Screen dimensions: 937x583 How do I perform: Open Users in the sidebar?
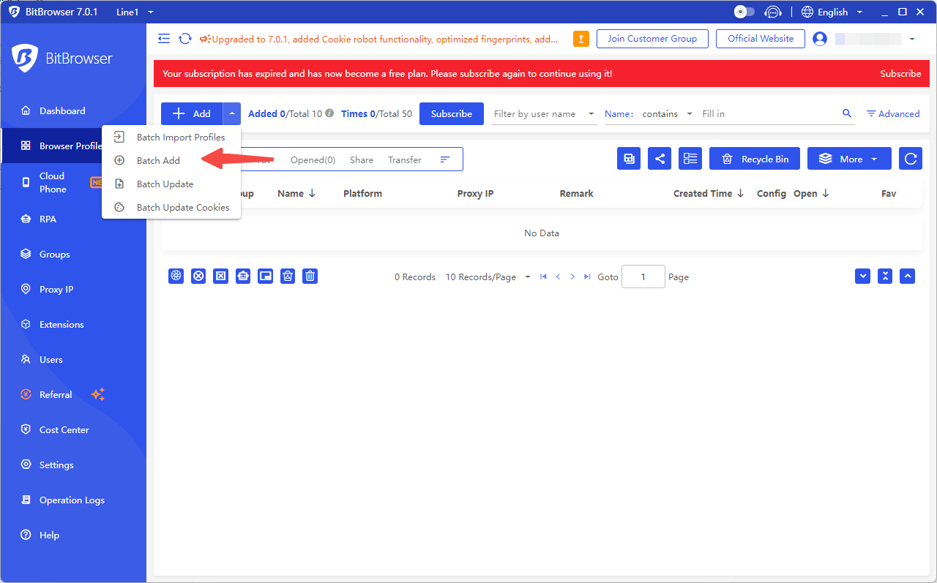coord(73,359)
